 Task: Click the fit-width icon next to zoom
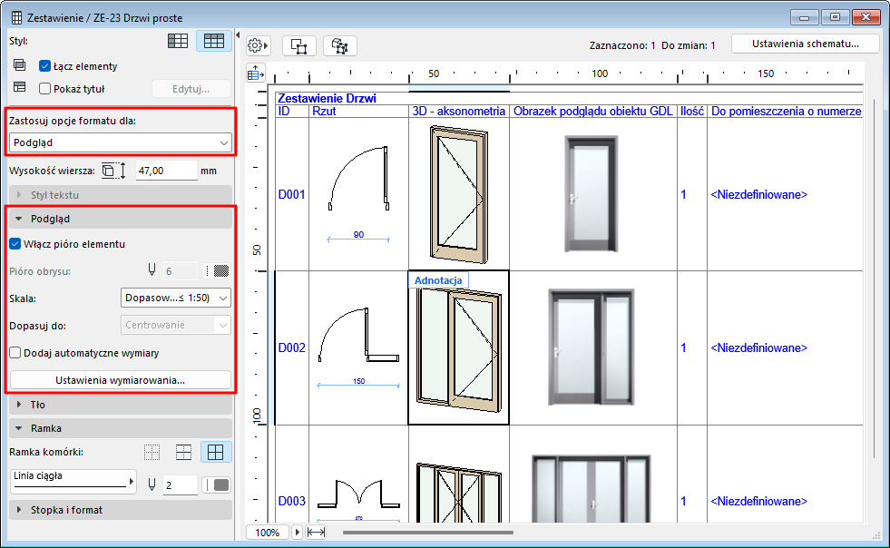tap(316, 533)
